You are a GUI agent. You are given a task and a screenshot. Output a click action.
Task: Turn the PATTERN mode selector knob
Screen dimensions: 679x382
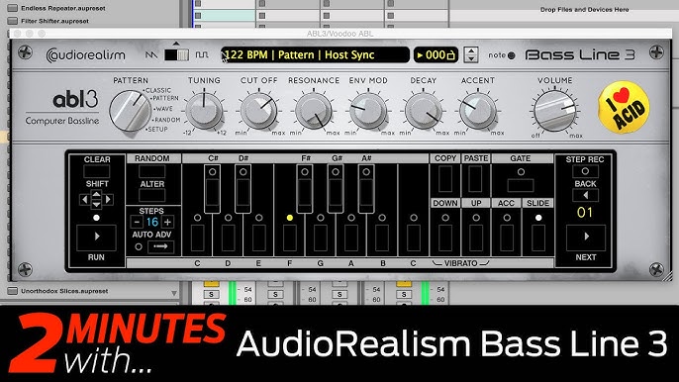131,111
